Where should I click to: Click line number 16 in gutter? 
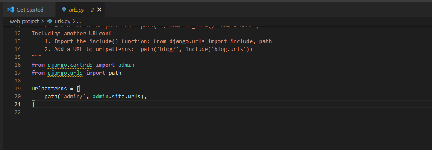click(17, 65)
